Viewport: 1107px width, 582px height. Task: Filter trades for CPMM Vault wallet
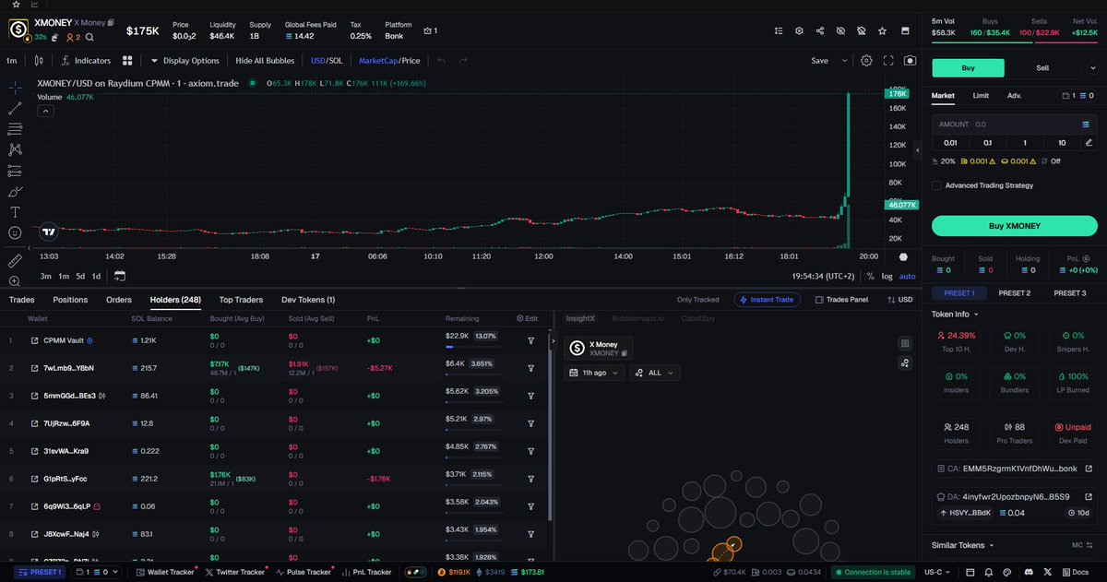coord(531,340)
